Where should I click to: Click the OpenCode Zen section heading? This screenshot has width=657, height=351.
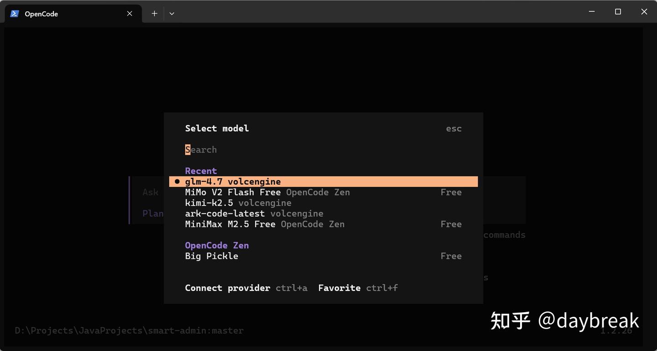[217, 245]
